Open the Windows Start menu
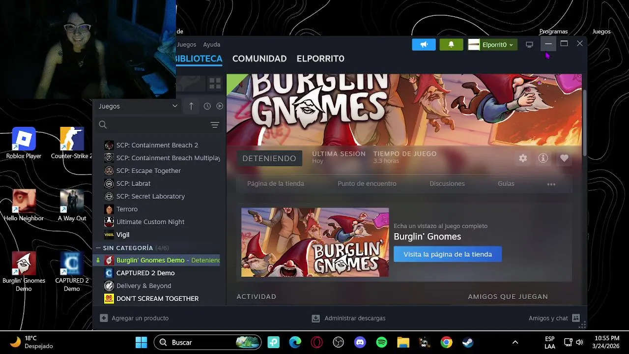The width and height of the screenshot is (629, 354). (141, 342)
